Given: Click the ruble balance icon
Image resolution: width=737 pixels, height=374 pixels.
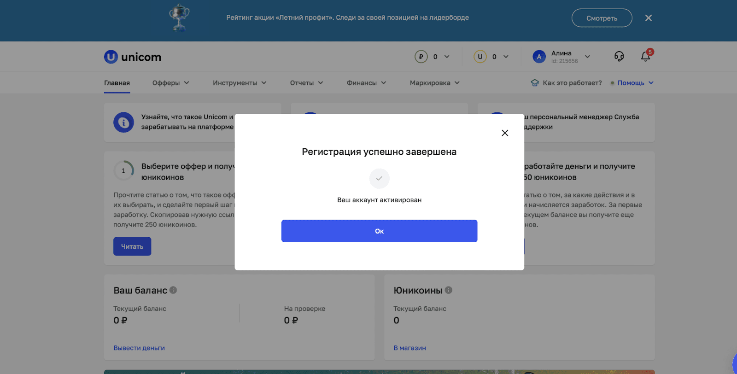Looking at the screenshot, I should 421,57.
